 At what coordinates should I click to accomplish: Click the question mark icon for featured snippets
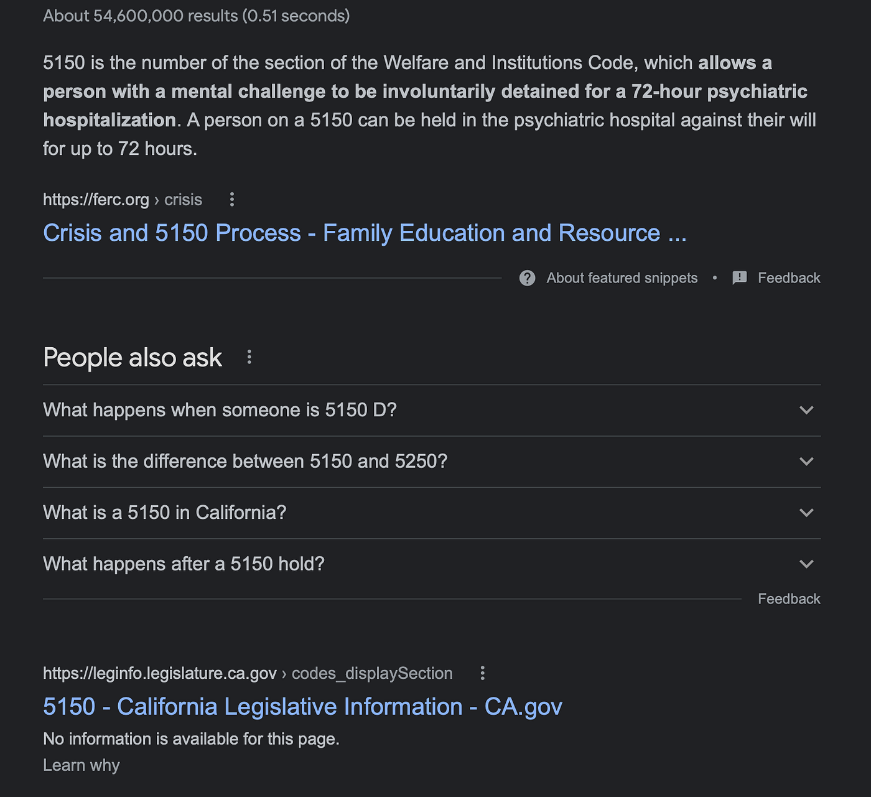[x=527, y=278]
